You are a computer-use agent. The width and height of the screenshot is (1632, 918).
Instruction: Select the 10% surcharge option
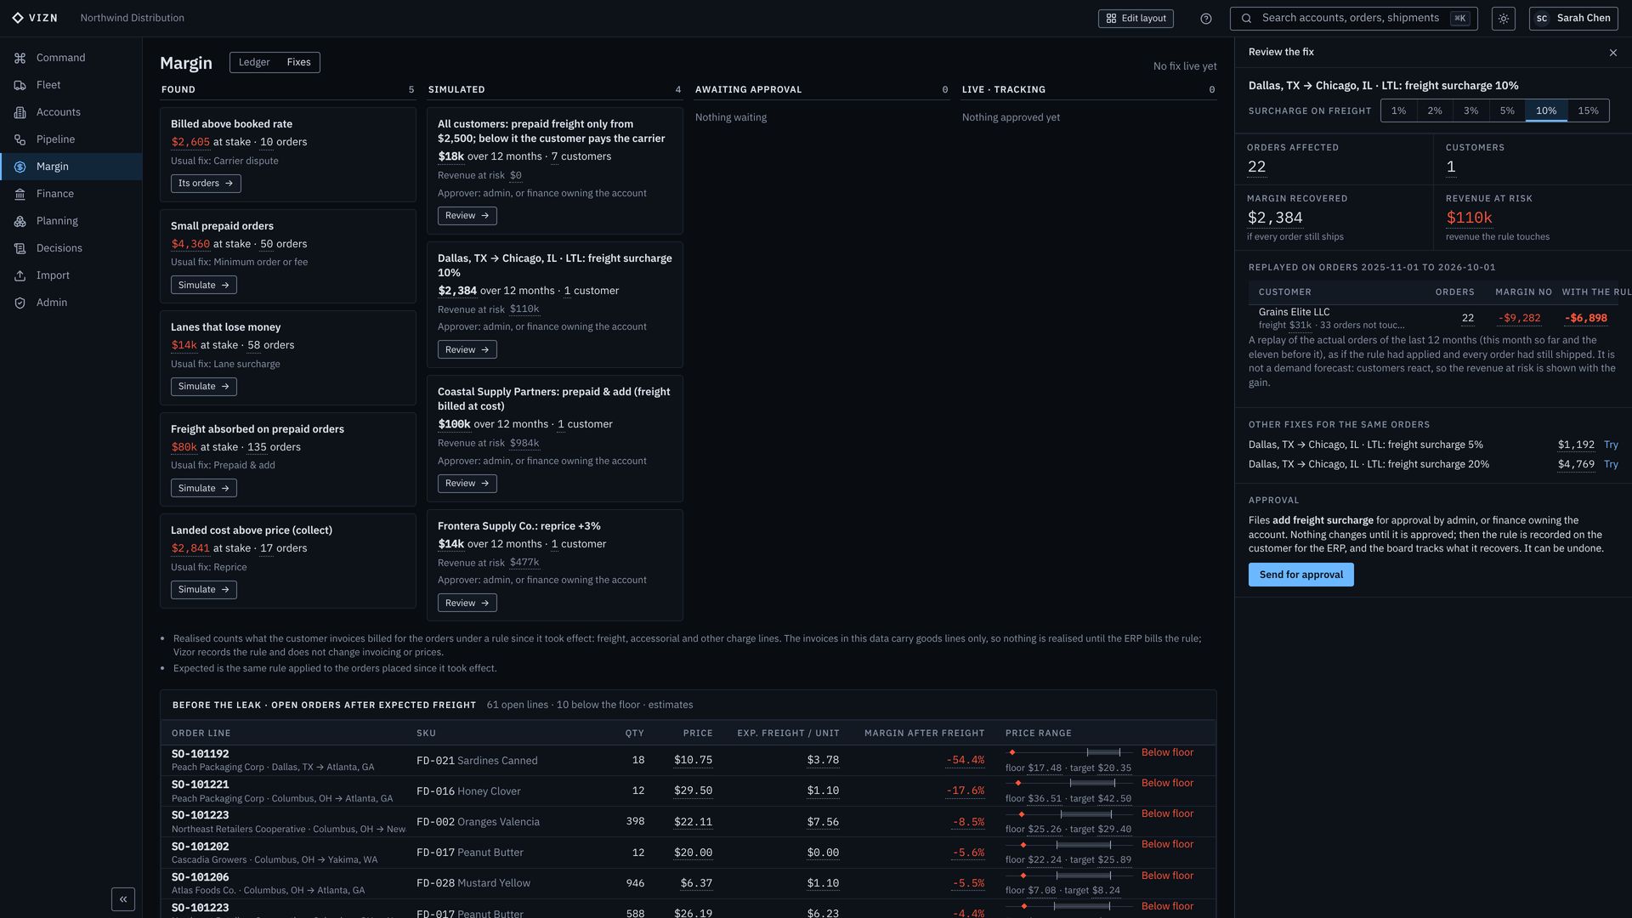point(1546,110)
